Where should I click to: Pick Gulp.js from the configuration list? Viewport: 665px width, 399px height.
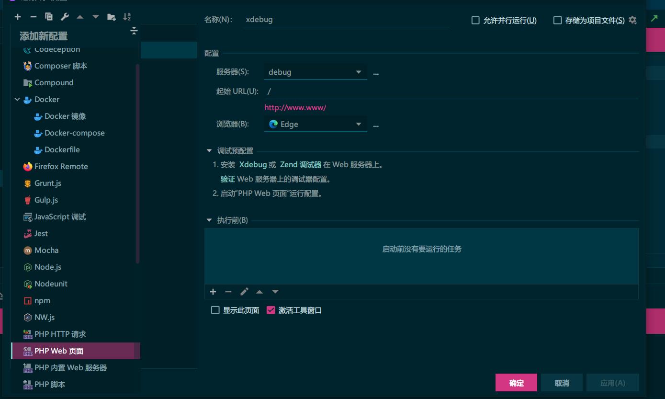coord(76,200)
